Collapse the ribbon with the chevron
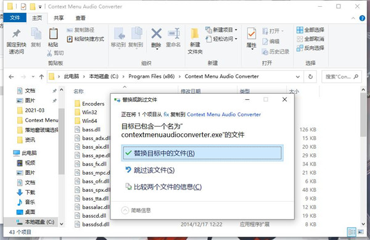Viewport: 370px width, 240px height. coord(353,18)
